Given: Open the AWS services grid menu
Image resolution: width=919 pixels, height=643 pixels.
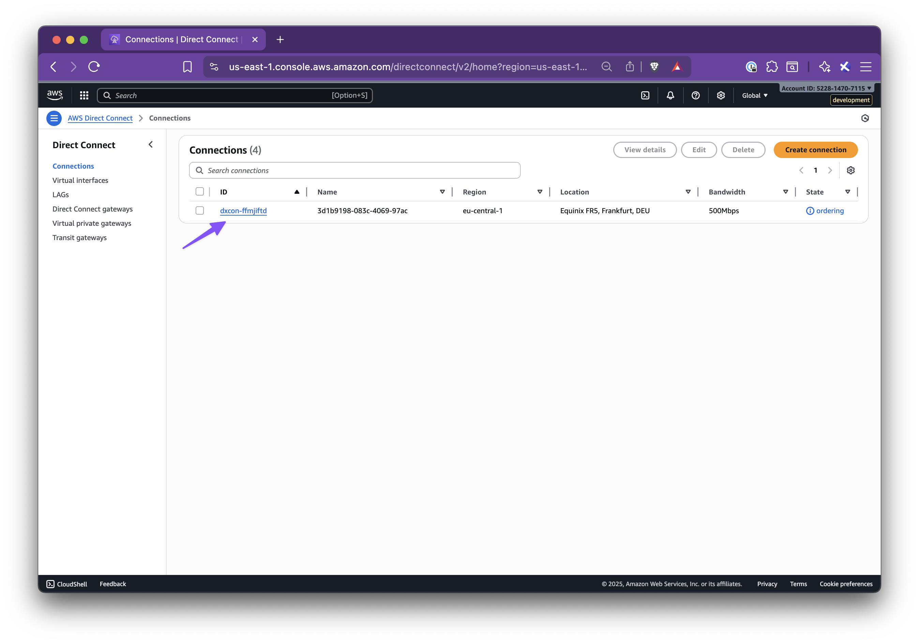Looking at the screenshot, I should coord(84,95).
